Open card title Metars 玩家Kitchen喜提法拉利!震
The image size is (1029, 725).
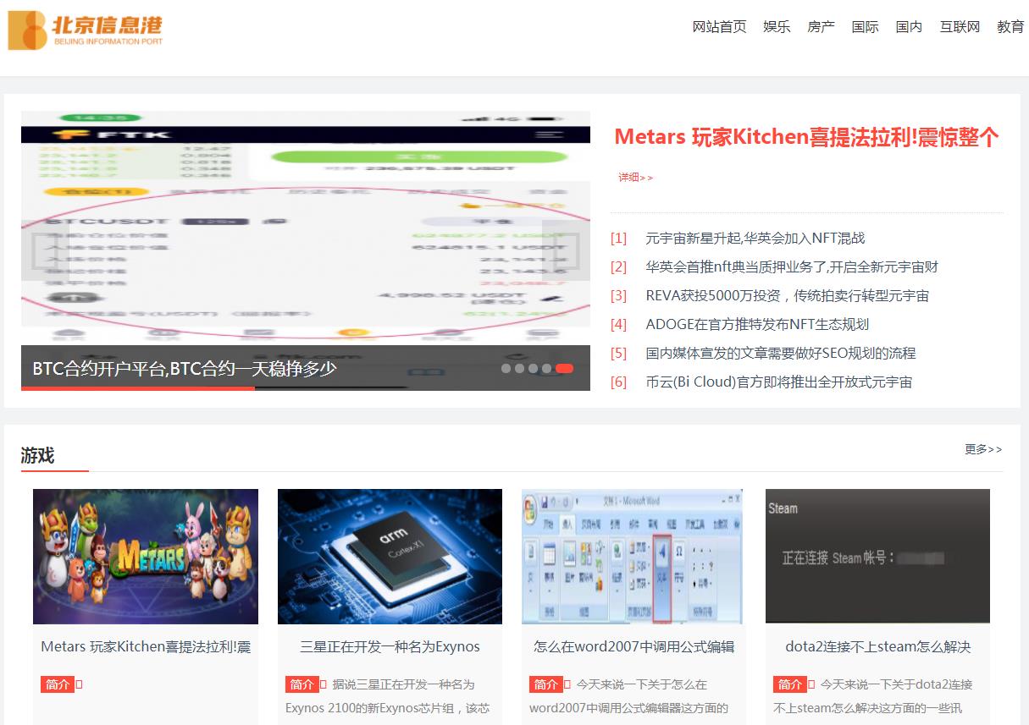click(x=146, y=647)
